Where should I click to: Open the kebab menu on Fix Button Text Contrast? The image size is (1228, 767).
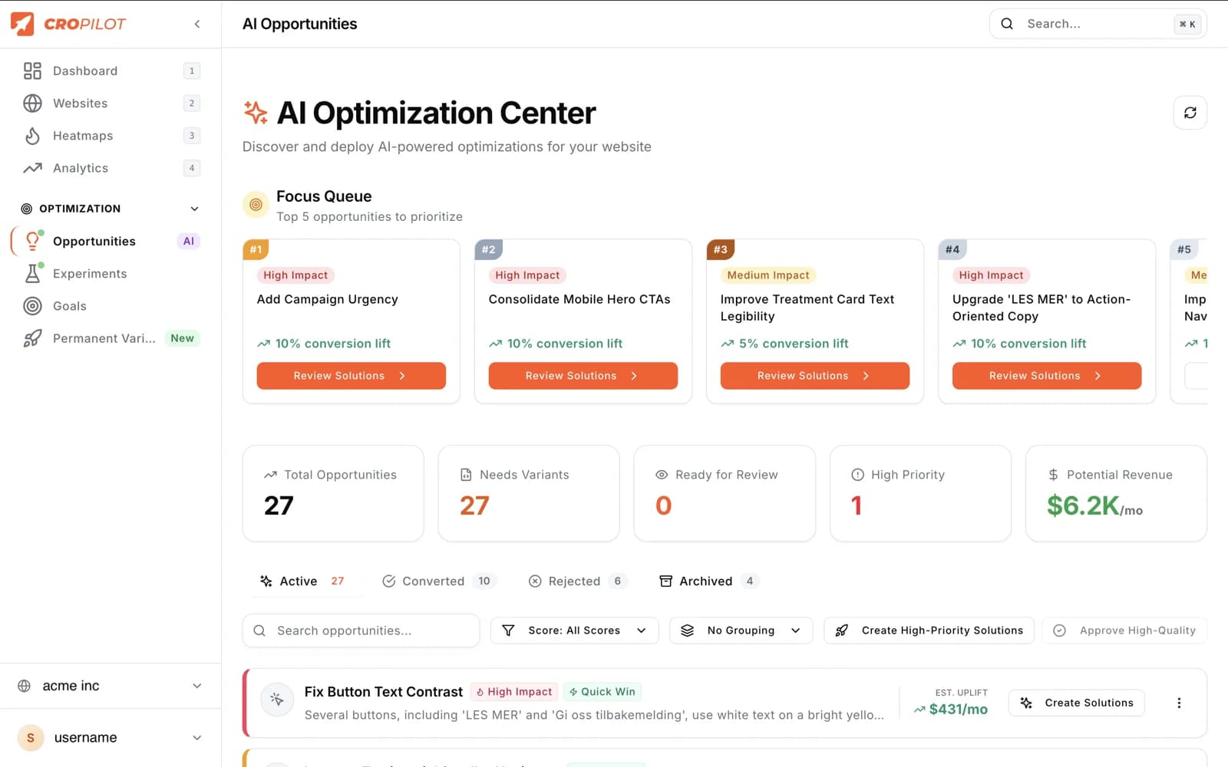[1180, 703]
